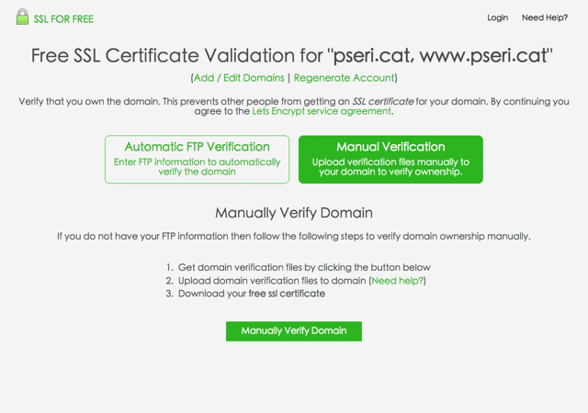The image size is (588, 413).
Task: Click the green Manually Verify Domain button
Action: click(294, 331)
